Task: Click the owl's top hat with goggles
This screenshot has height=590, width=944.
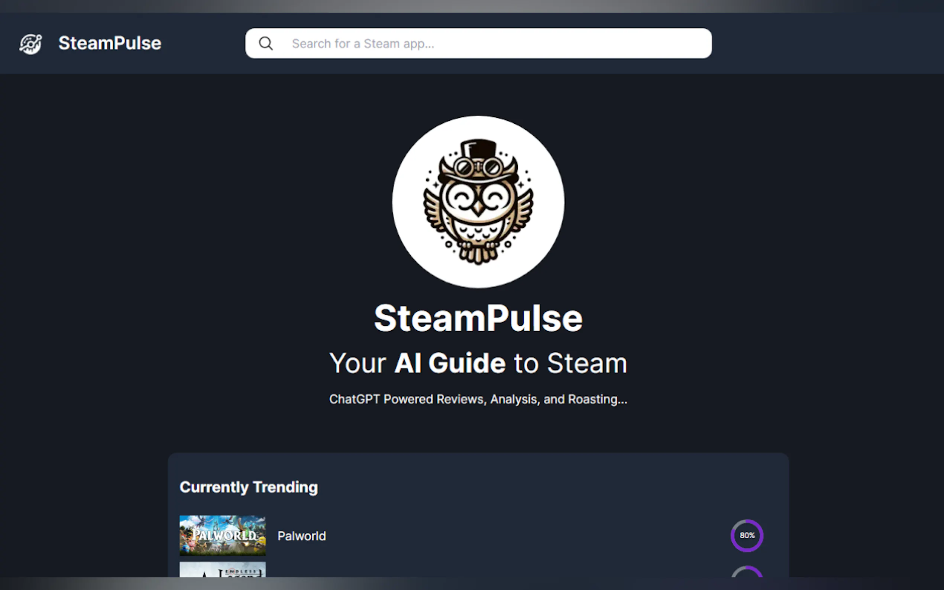Action: [x=478, y=160]
